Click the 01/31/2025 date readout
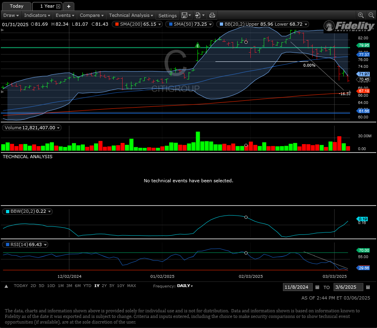This screenshot has width=377, height=328. pyautogui.click(x=15, y=24)
